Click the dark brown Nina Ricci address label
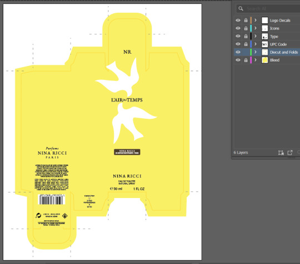 pos(127,152)
